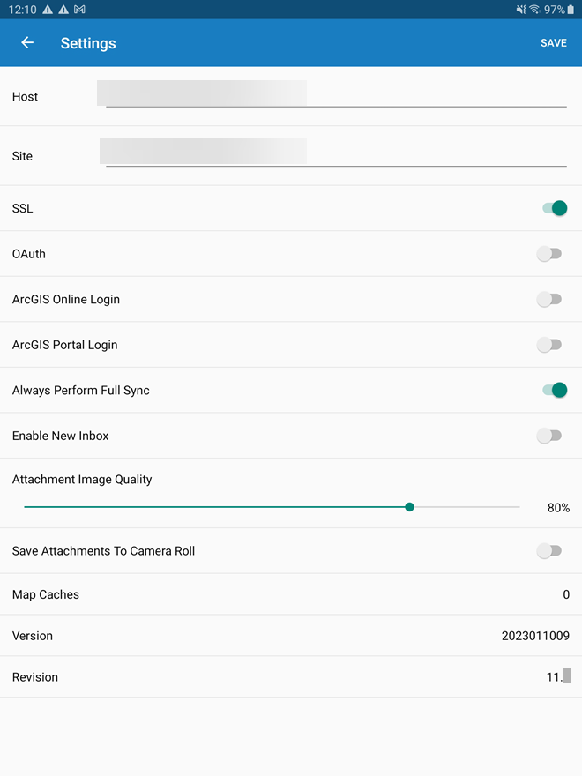Tap the Wi-Fi signal icon

pos(534,10)
